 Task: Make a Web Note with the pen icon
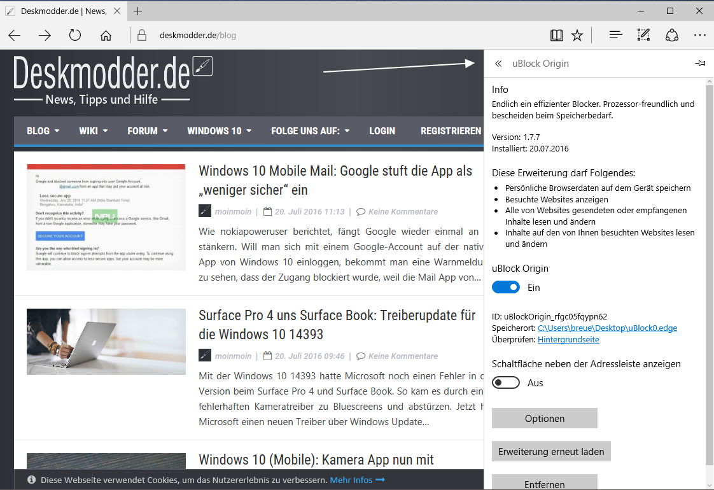click(x=643, y=35)
